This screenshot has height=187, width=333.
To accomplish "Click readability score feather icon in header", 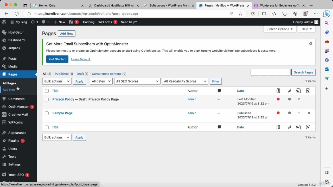I will point(289,91).
